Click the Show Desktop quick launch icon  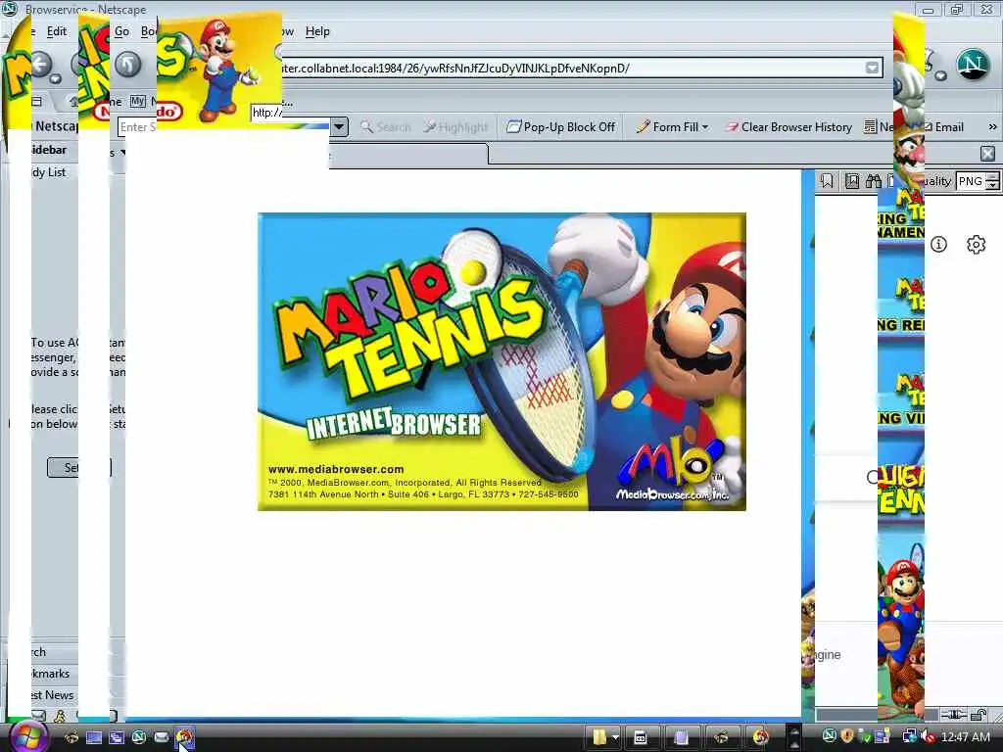[x=94, y=737]
